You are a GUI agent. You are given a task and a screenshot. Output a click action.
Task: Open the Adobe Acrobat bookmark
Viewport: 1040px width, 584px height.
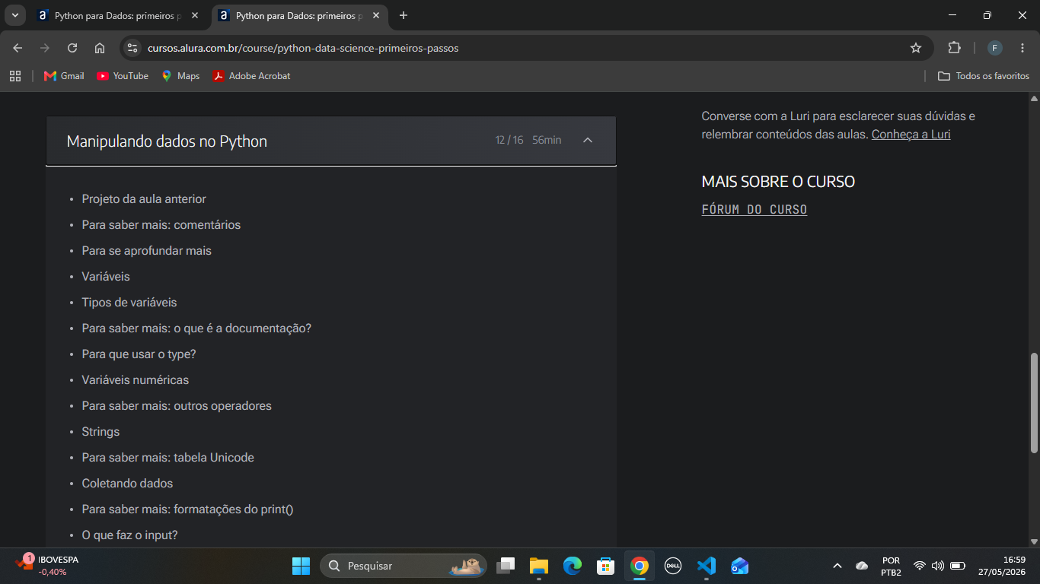pos(251,76)
